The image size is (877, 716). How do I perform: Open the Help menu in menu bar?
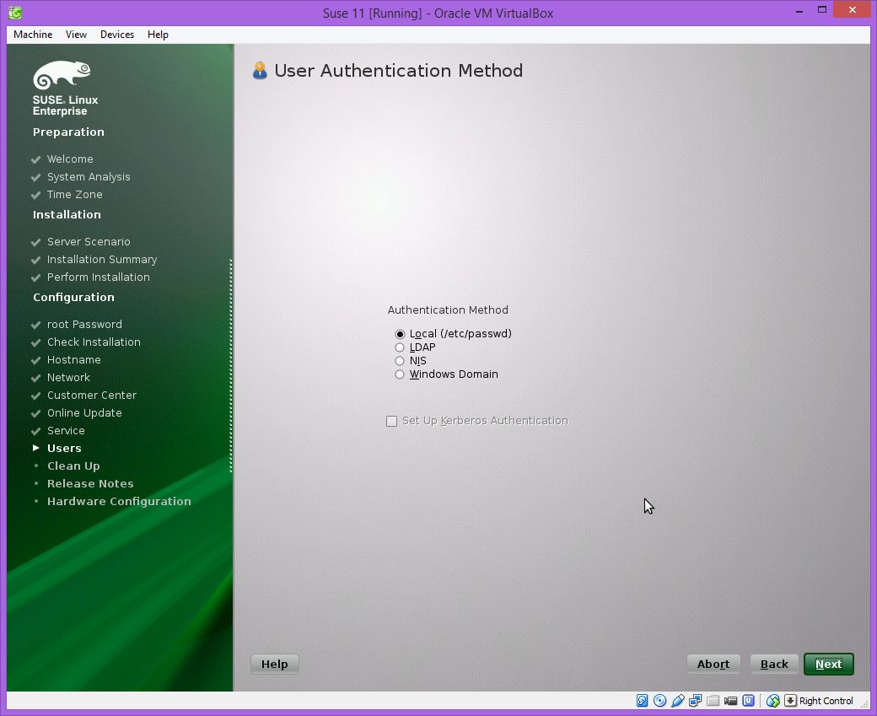(x=158, y=34)
